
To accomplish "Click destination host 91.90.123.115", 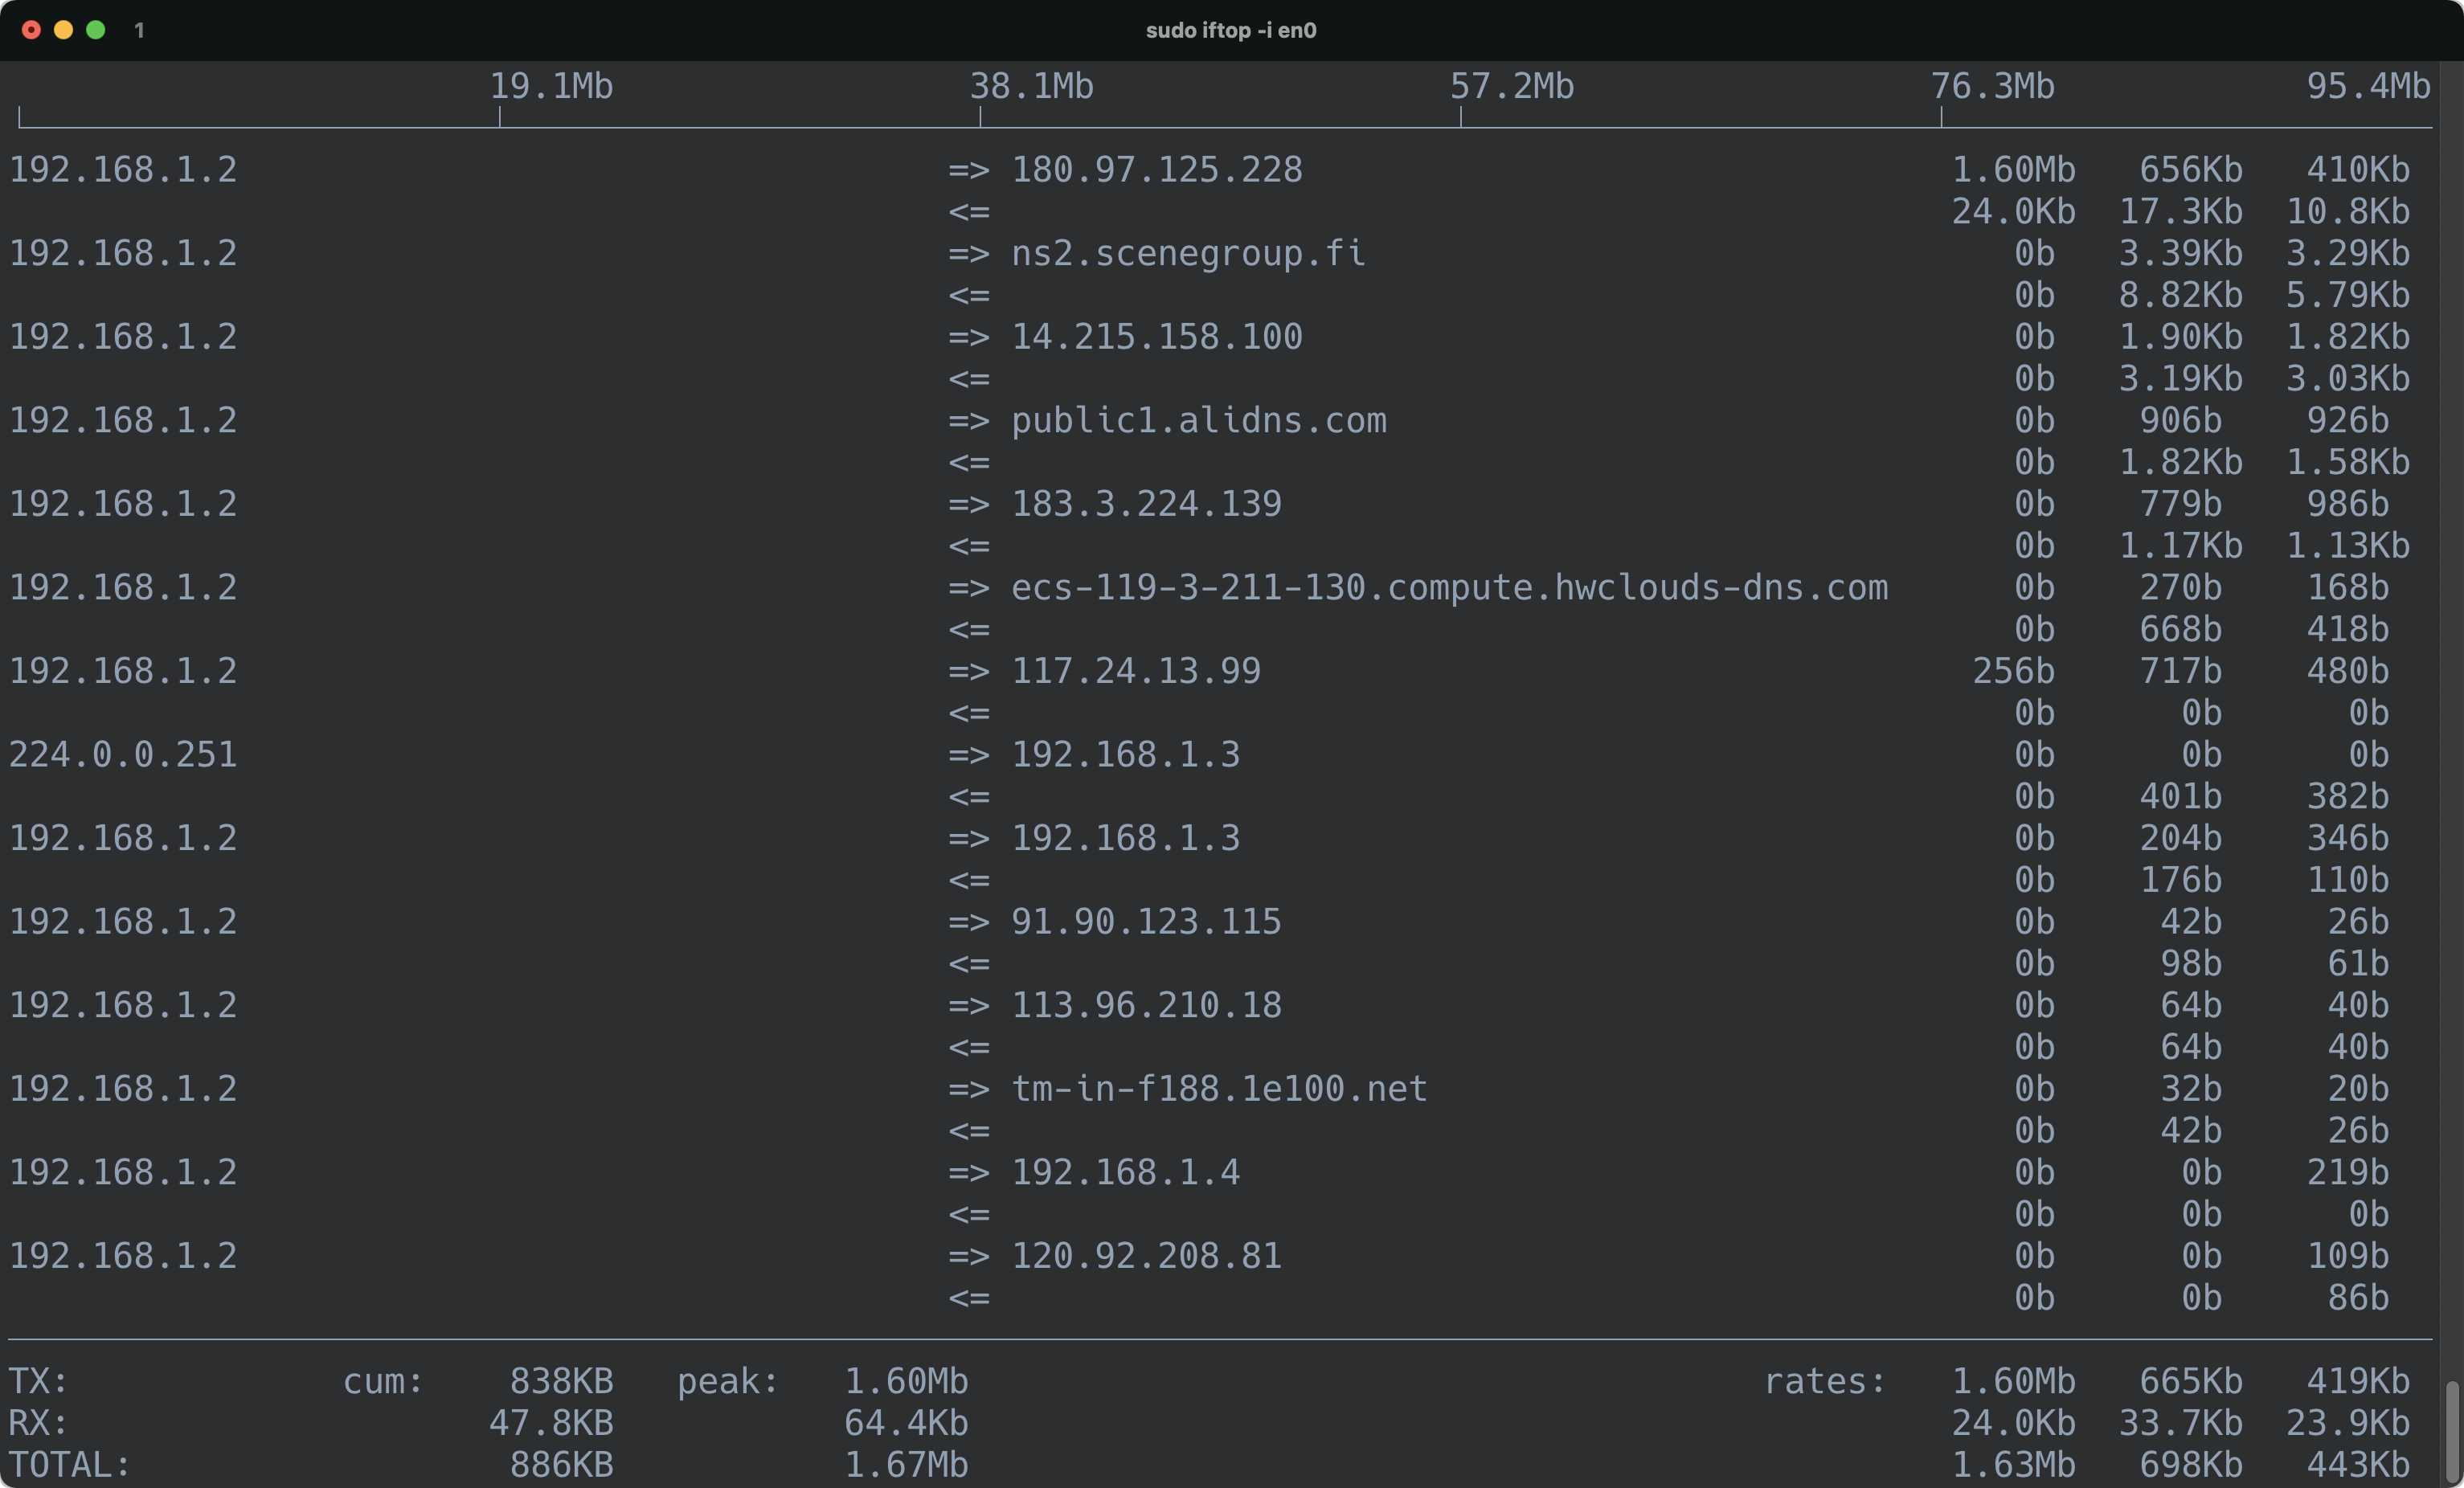I will point(1147,922).
